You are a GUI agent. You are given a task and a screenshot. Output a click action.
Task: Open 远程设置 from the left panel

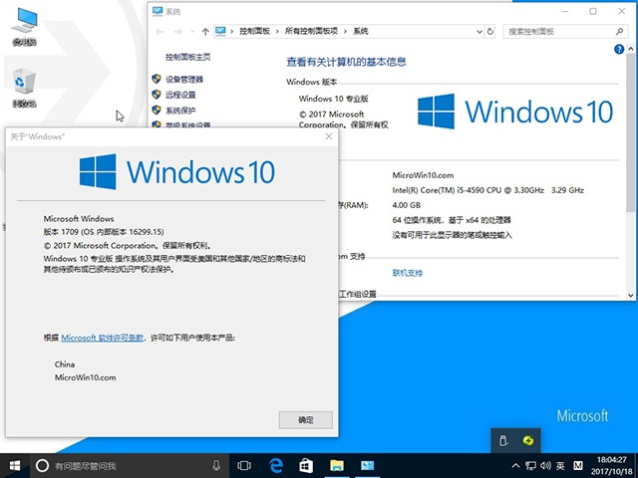(x=180, y=95)
